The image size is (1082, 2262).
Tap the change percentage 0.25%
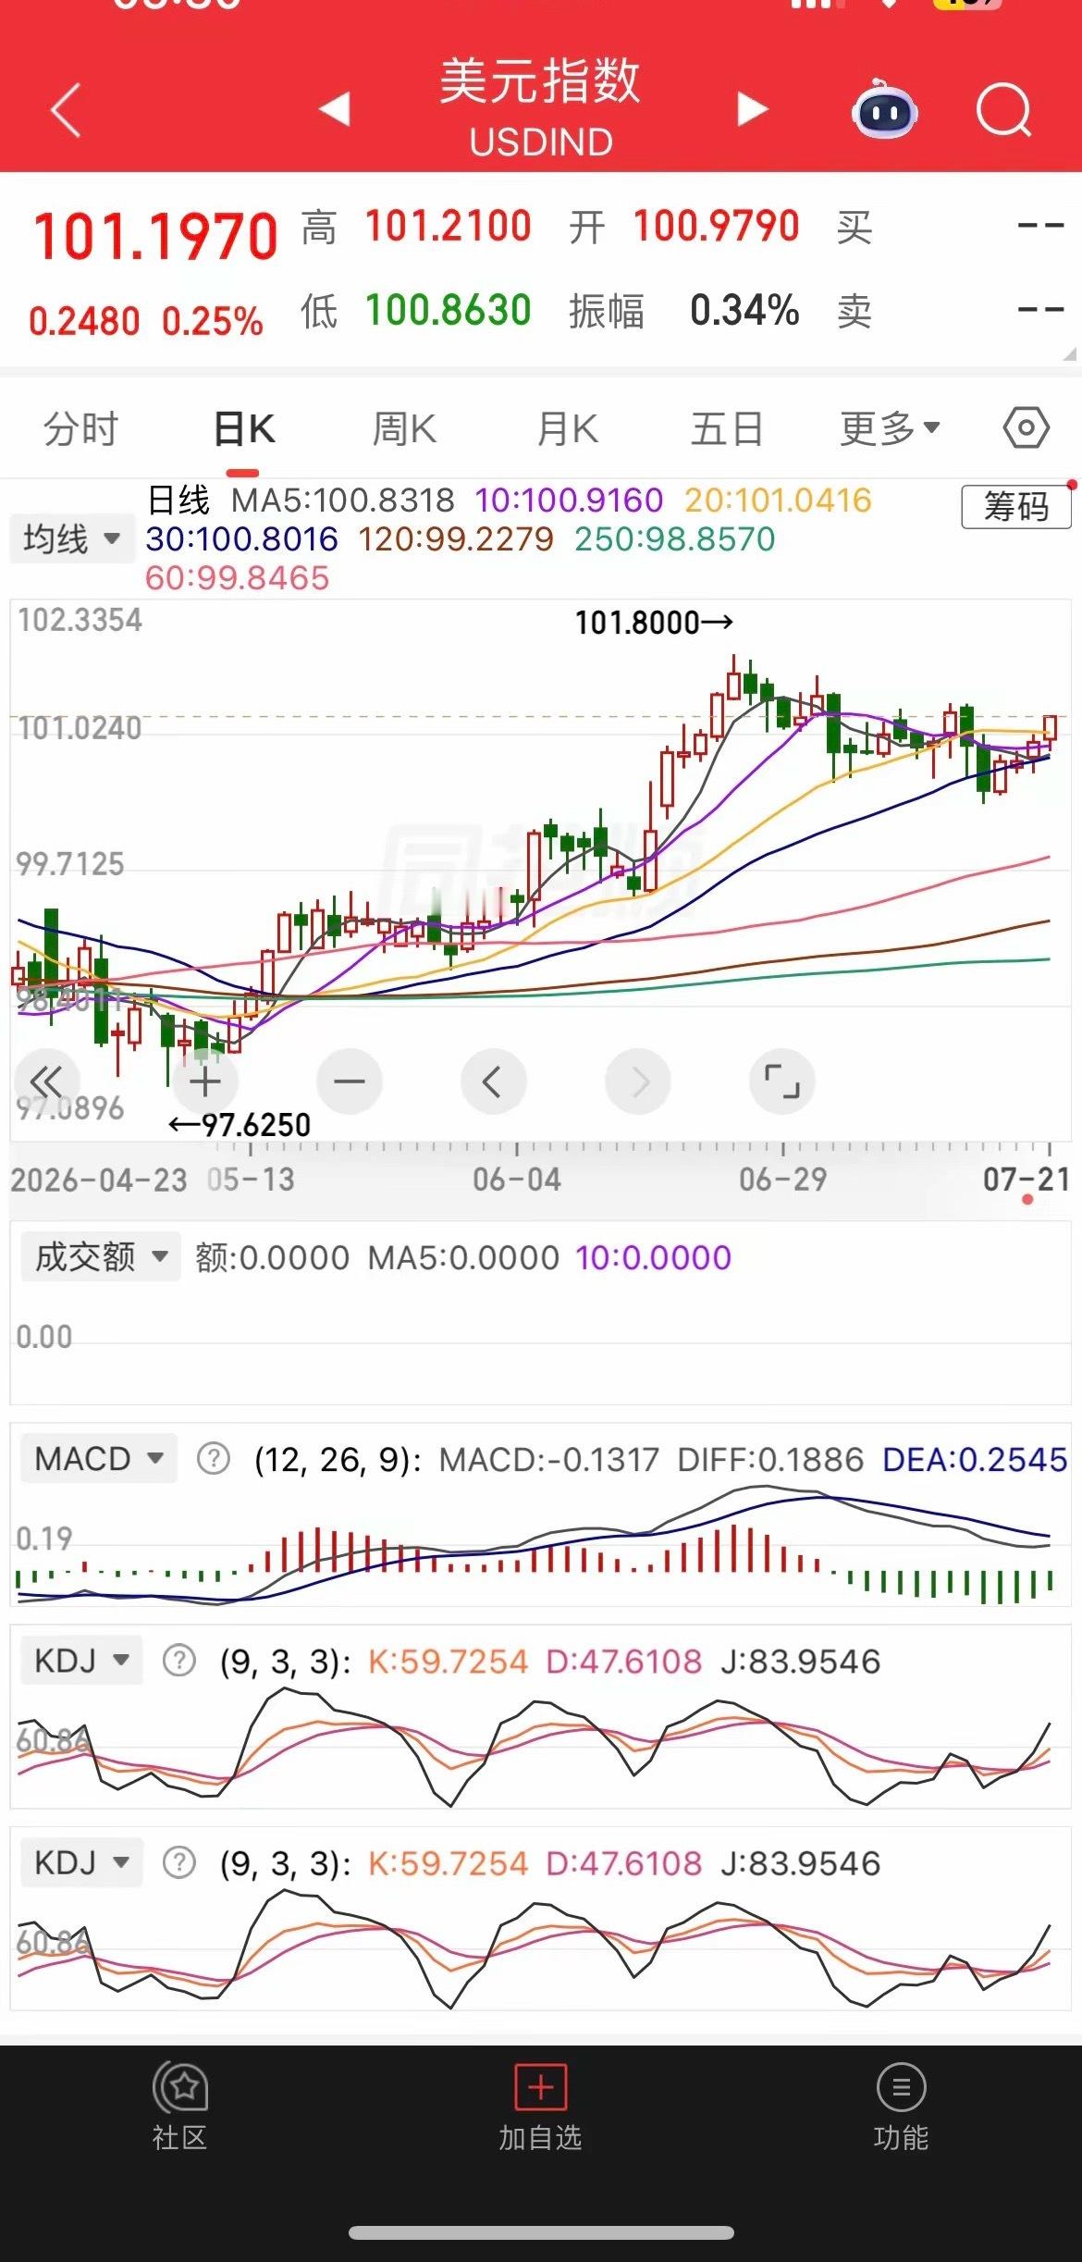point(213,322)
